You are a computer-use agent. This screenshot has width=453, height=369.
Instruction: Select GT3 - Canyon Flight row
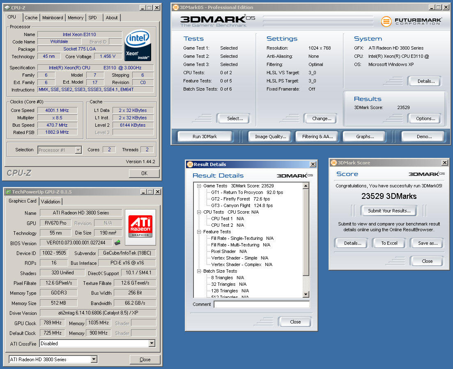242,206
